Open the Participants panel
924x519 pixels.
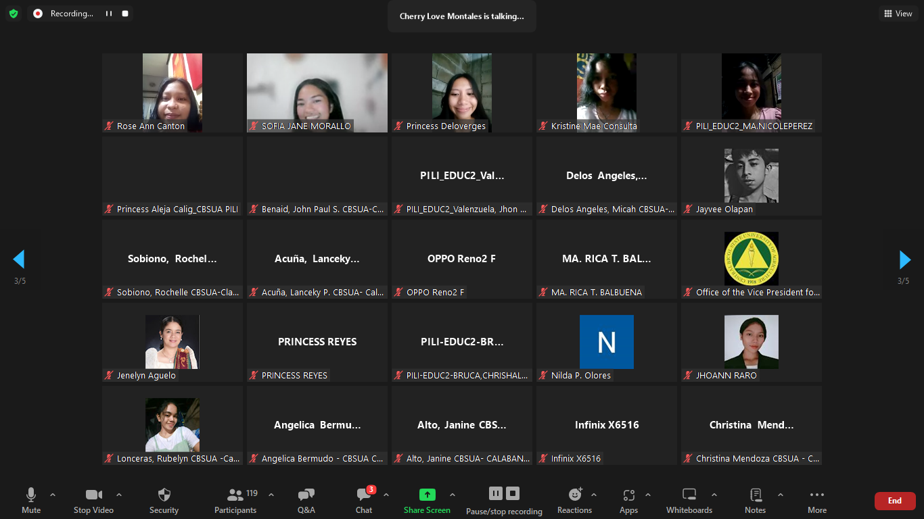[235, 500]
